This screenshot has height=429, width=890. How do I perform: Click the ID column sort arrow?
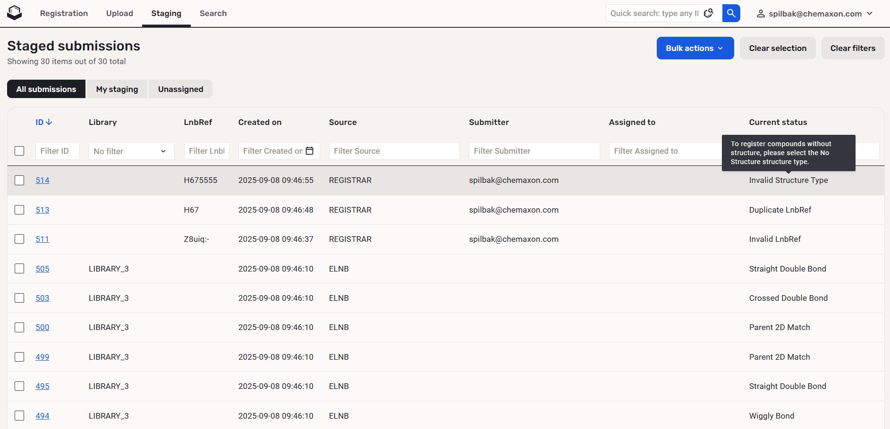pyautogui.click(x=49, y=122)
